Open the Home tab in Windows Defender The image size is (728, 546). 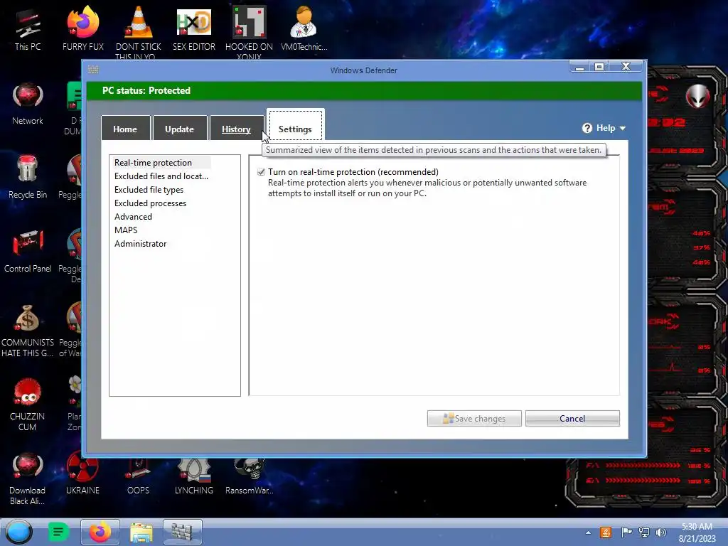coord(125,129)
